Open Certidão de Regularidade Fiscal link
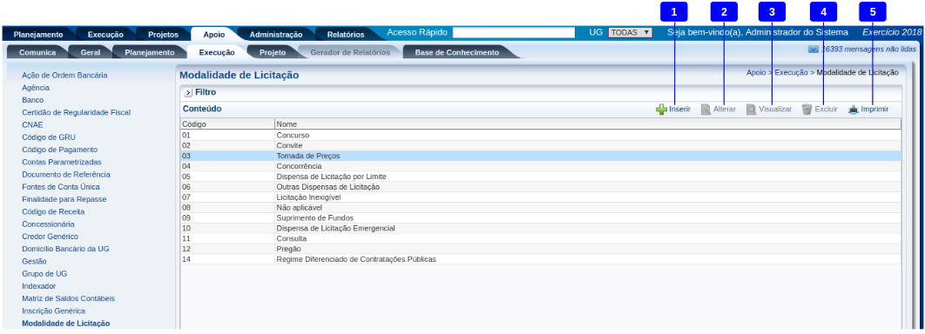Viewport: 925px width, 334px height. point(76,112)
